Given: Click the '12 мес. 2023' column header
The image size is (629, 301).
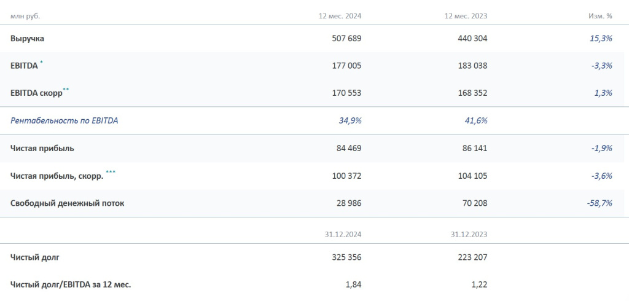Looking at the screenshot, I should click(466, 15).
